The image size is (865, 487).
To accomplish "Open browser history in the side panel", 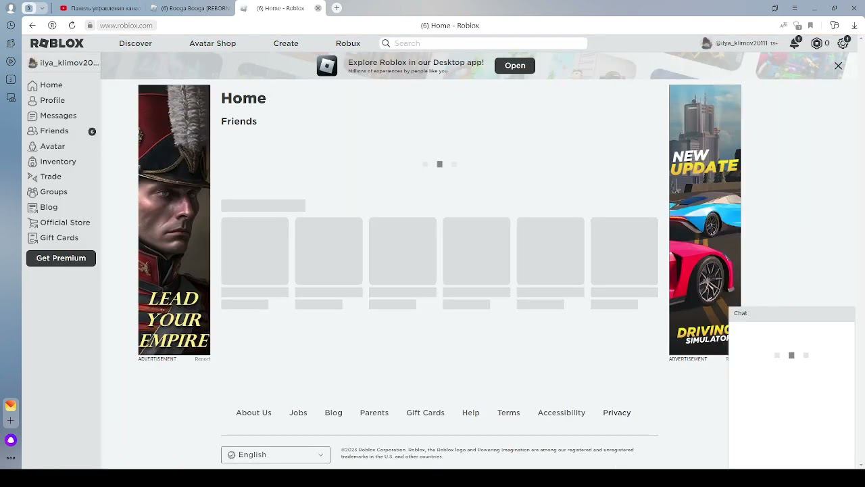I will coord(11,26).
